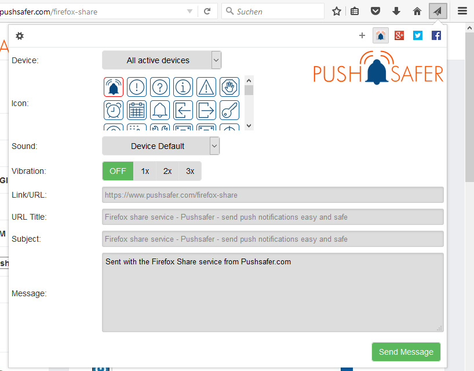The height and width of the screenshot is (371, 474).
Task: Expand the address bar history dropdown
Action: (189, 12)
